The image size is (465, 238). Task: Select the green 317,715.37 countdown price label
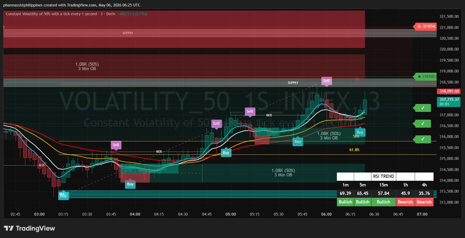449,102
